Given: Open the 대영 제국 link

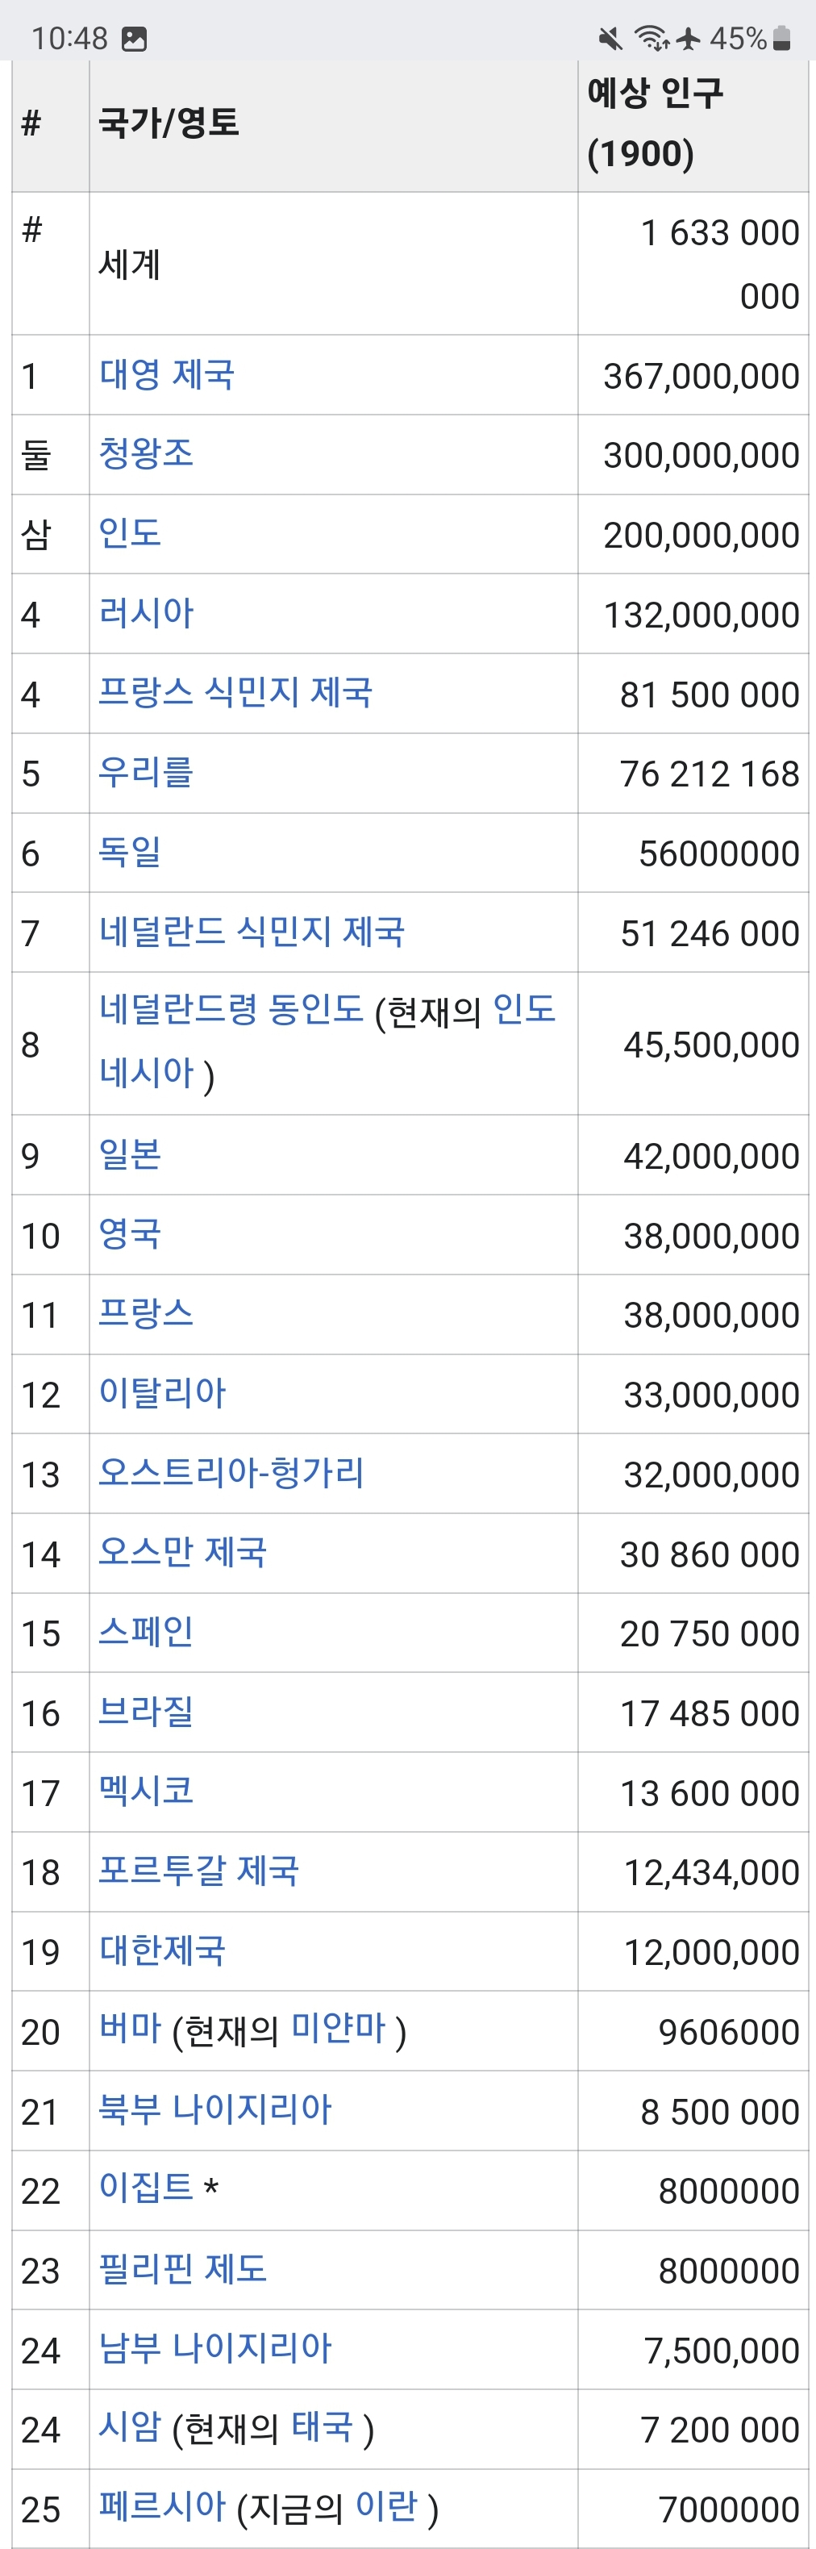Looking at the screenshot, I should point(166,374).
